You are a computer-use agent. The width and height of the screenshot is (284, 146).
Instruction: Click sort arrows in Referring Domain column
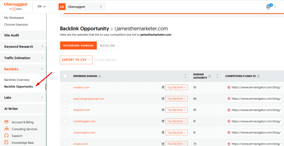(185, 76)
